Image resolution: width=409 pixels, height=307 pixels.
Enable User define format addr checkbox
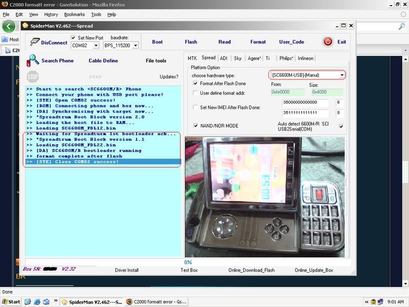click(195, 93)
